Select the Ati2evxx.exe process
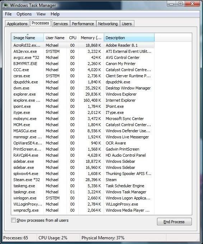Screen dimensions: 203x244 [x=83, y=51]
